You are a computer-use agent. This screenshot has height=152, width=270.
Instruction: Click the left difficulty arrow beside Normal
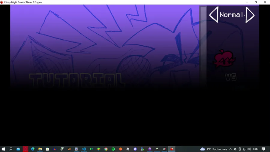pyautogui.click(x=214, y=15)
